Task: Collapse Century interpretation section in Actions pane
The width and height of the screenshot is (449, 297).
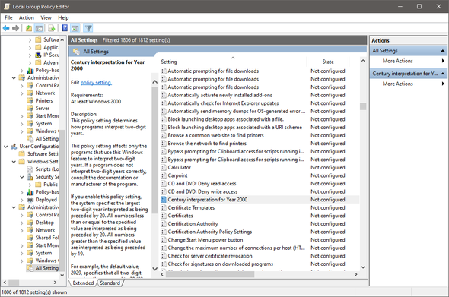Action: click(x=443, y=74)
